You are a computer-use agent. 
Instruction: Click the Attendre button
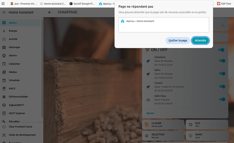pos(200,40)
